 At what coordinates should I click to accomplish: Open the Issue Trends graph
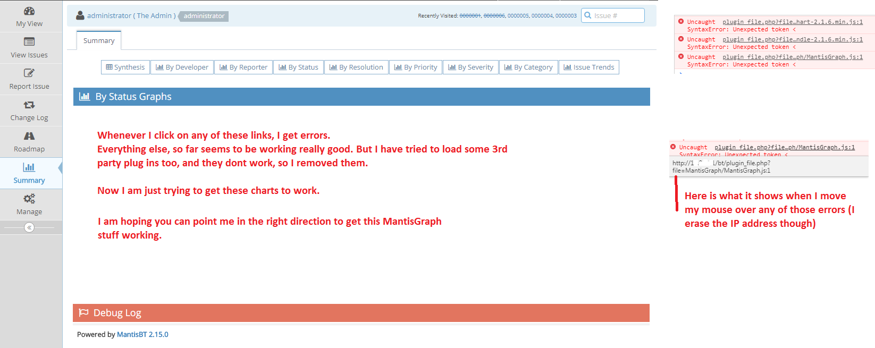tap(589, 67)
